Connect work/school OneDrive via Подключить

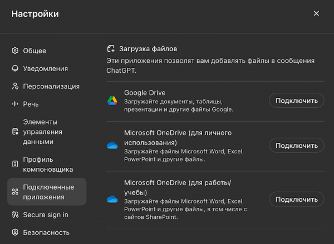point(297,200)
